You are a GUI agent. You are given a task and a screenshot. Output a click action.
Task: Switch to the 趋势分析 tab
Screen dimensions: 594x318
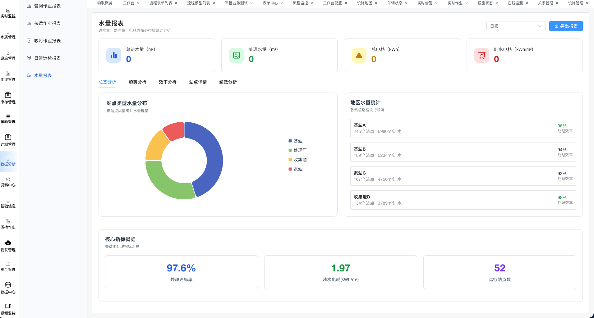pos(137,82)
